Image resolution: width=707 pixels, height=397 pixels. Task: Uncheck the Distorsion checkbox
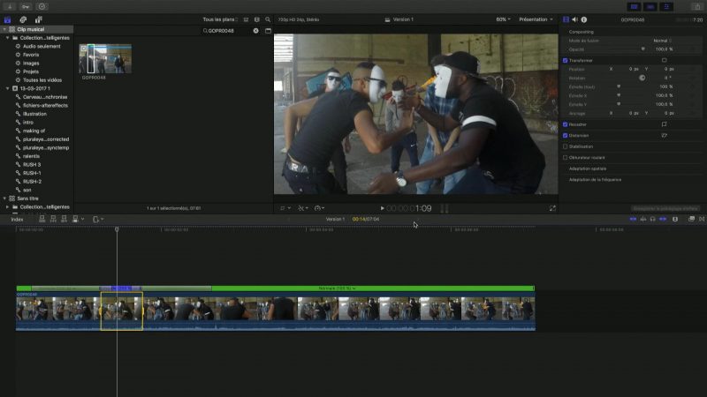tap(565, 136)
